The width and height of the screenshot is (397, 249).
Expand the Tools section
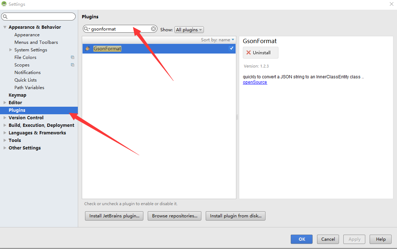coord(5,140)
